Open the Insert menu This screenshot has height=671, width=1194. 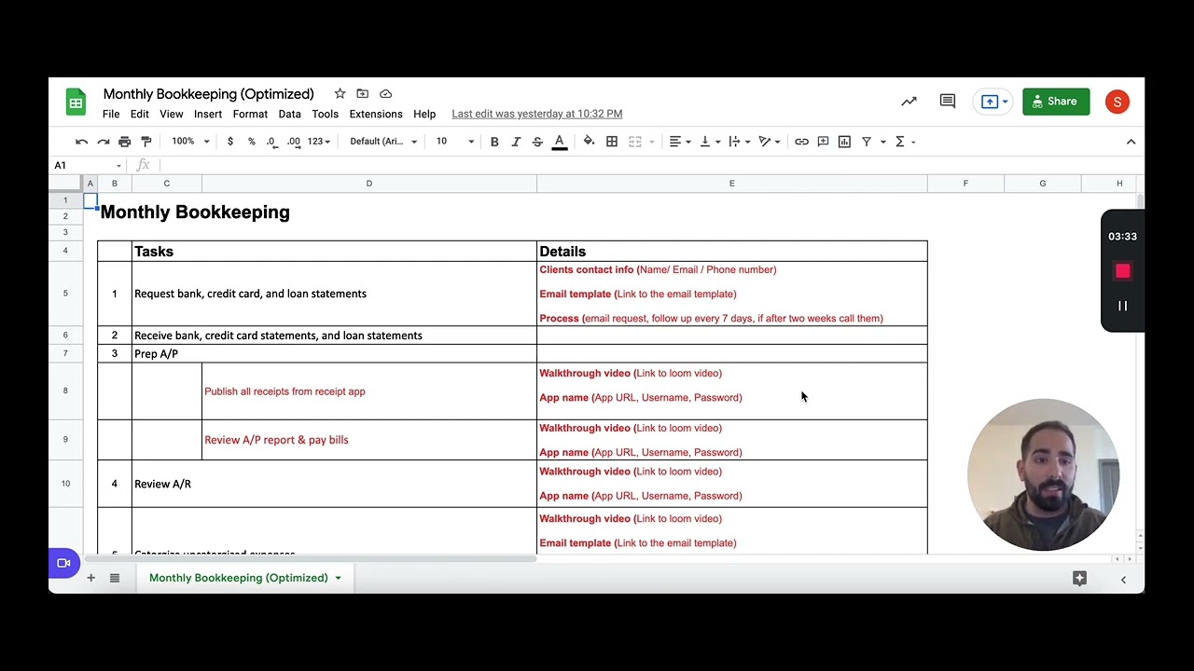pyautogui.click(x=208, y=114)
